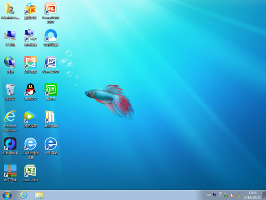Select the Network globe icon
This screenshot has width=266, height=200.
pyautogui.click(x=10, y=62)
